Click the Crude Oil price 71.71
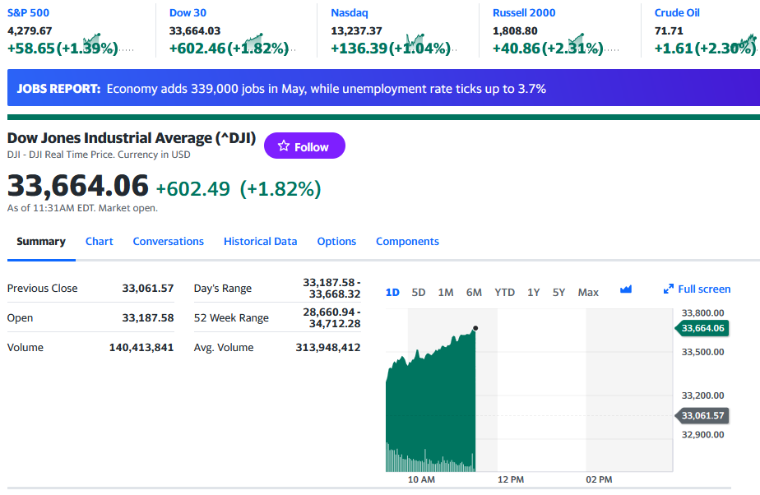 (x=669, y=31)
